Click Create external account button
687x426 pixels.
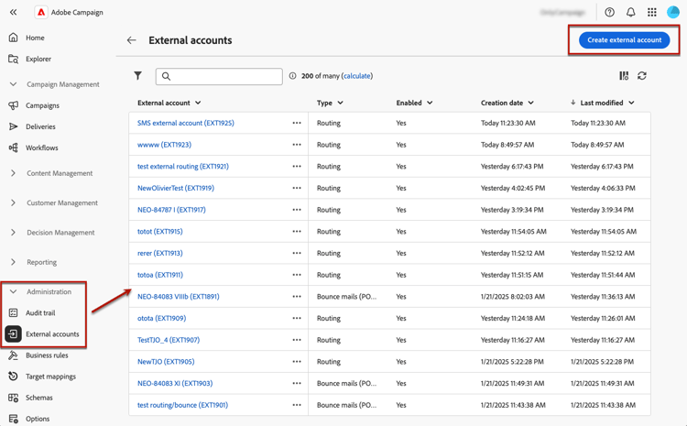(624, 40)
